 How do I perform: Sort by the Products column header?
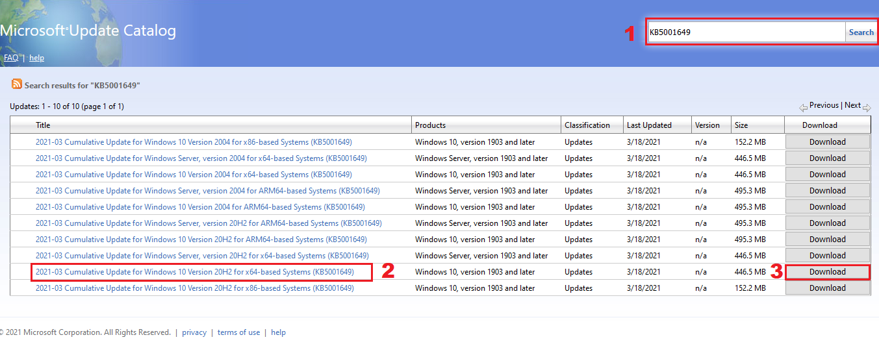click(x=430, y=125)
